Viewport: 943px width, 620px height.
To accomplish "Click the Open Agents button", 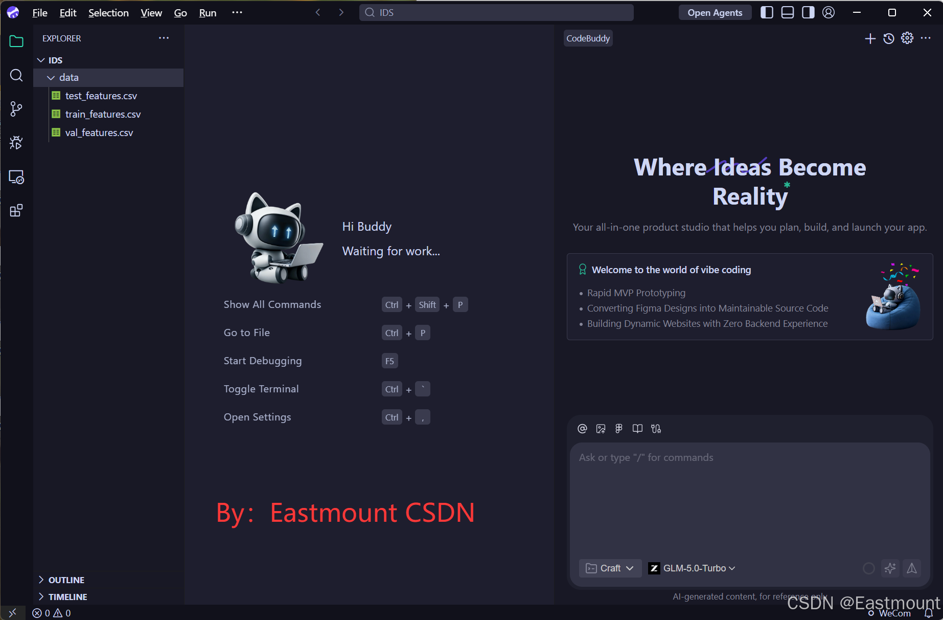I will tap(715, 13).
